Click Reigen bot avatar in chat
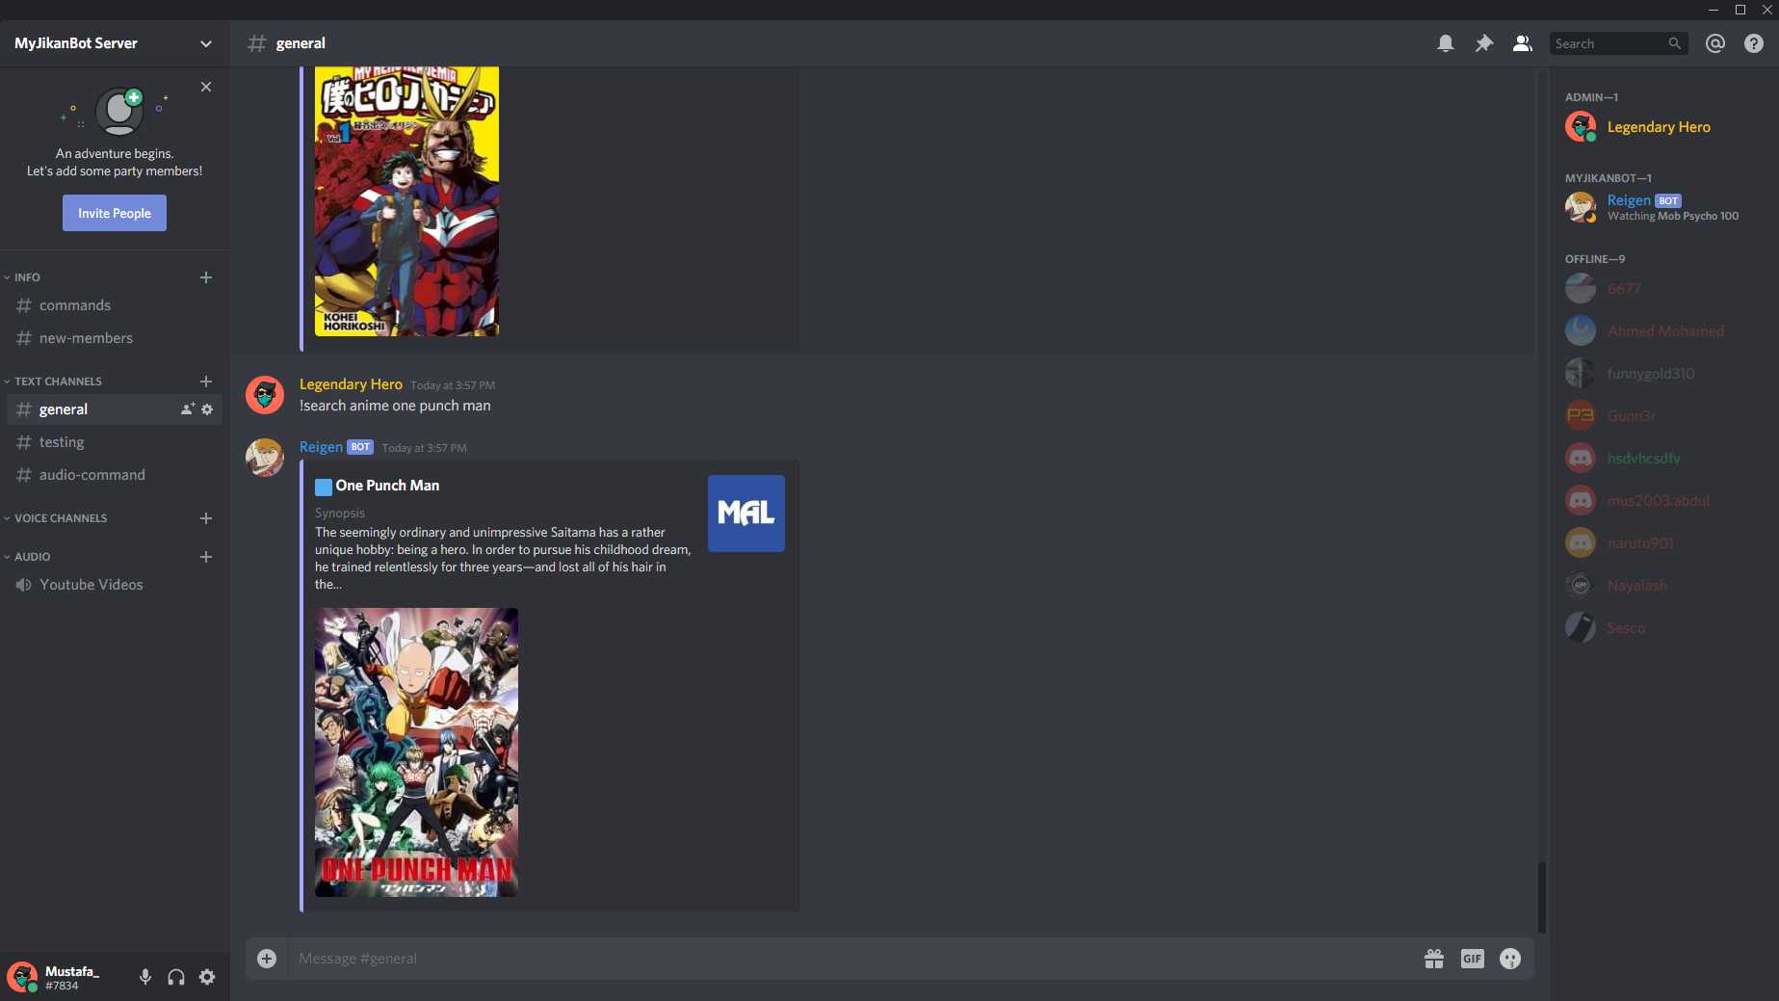 coord(265,458)
